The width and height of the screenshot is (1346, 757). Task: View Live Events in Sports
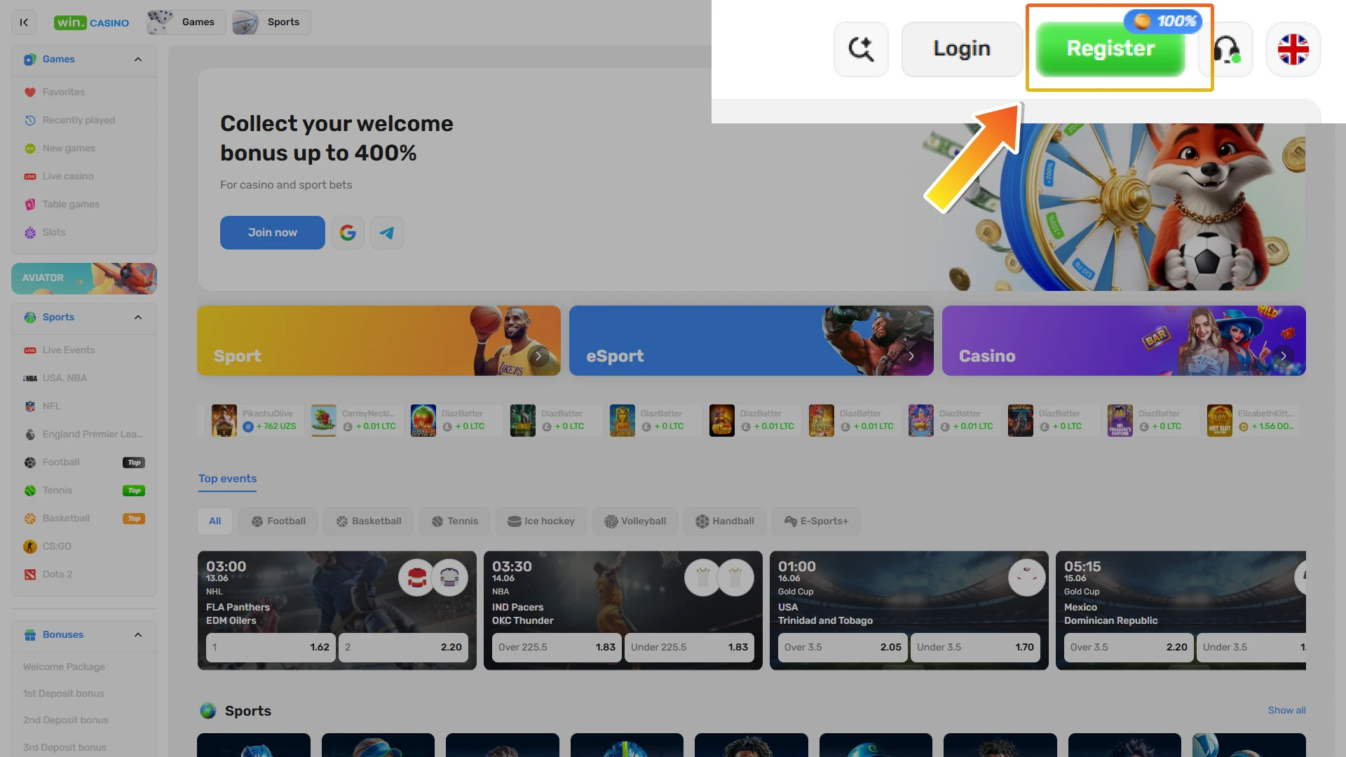pos(68,350)
